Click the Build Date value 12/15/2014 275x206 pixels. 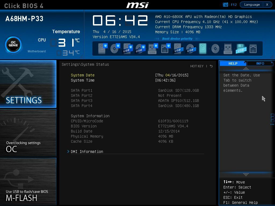click(169, 131)
